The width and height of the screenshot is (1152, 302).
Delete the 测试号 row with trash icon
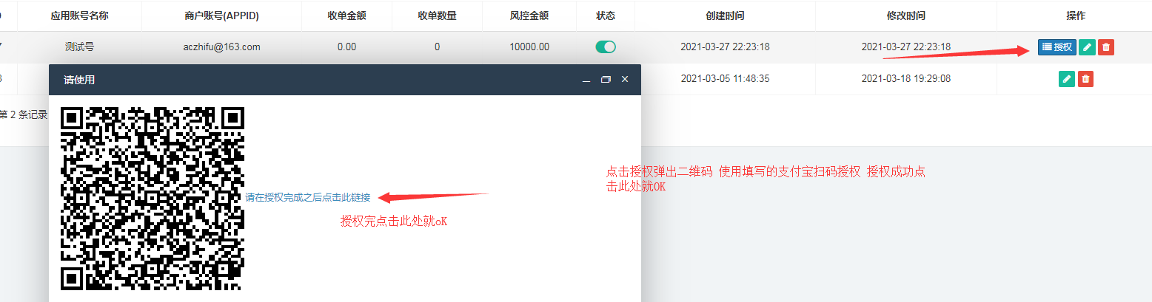(1106, 47)
